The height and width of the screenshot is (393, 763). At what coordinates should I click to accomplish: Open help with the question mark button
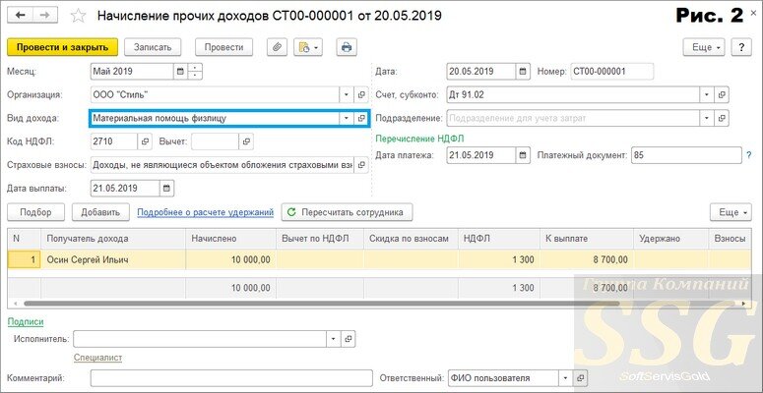741,47
